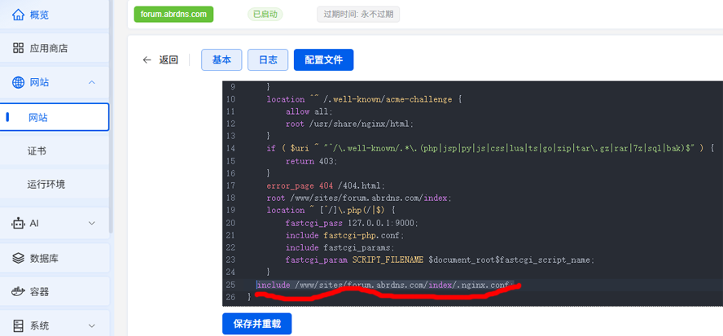The height and width of the screenshot is (336, 723).
Task: Click the System grid icon
Action: 18,325
